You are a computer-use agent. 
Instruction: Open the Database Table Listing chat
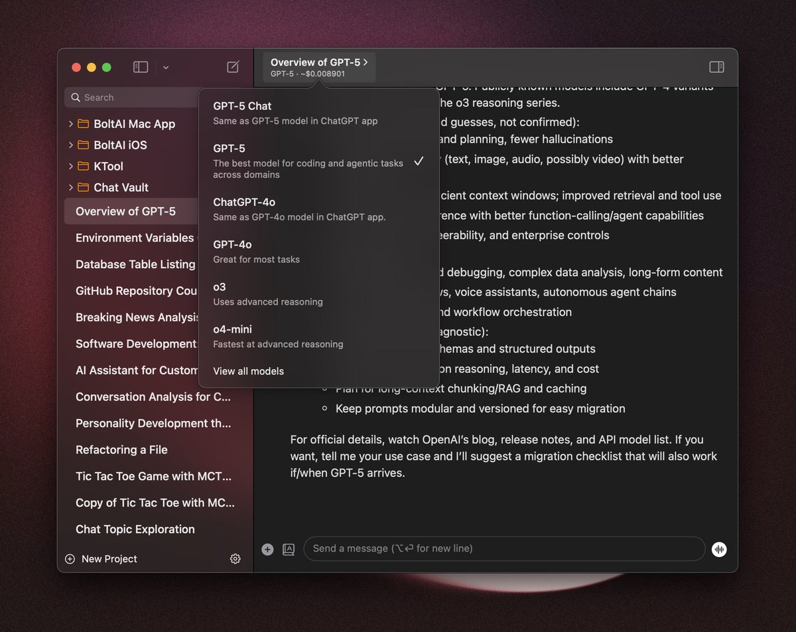[x=135, y=264]
